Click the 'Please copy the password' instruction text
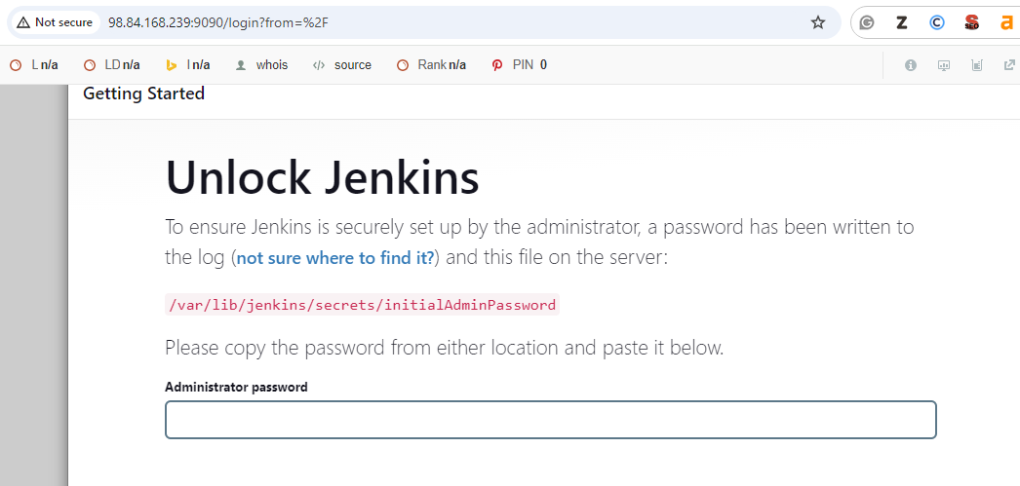Viewport: 1020px width, 486px height. coord(445,348)
